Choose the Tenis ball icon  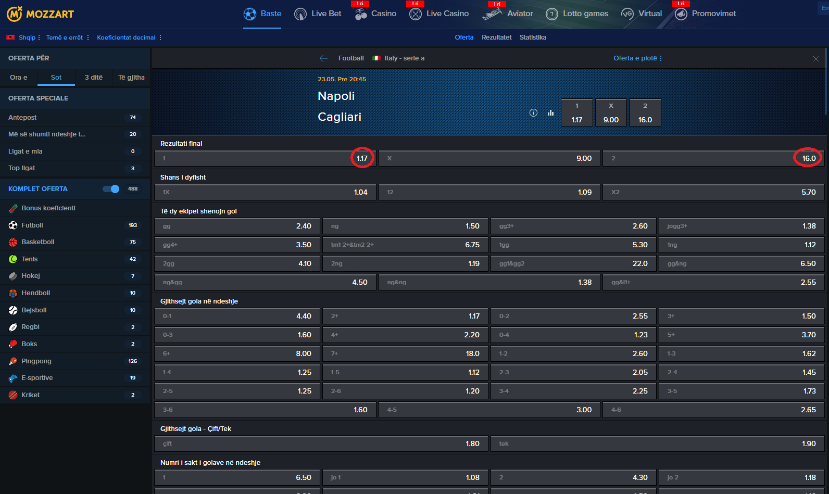[13, 259]
